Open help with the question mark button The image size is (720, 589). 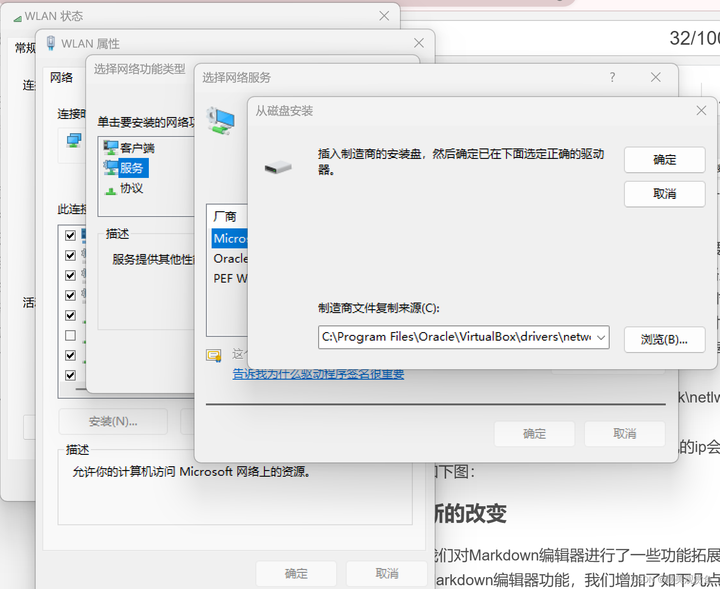[x=613, y=77]
